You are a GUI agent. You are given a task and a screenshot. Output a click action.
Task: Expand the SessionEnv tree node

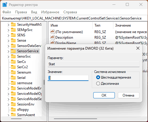(x=9, y=105)
